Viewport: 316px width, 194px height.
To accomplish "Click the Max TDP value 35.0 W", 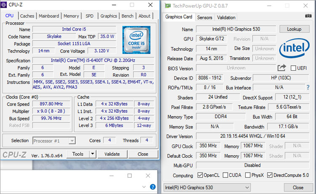I will coord(107,37).
